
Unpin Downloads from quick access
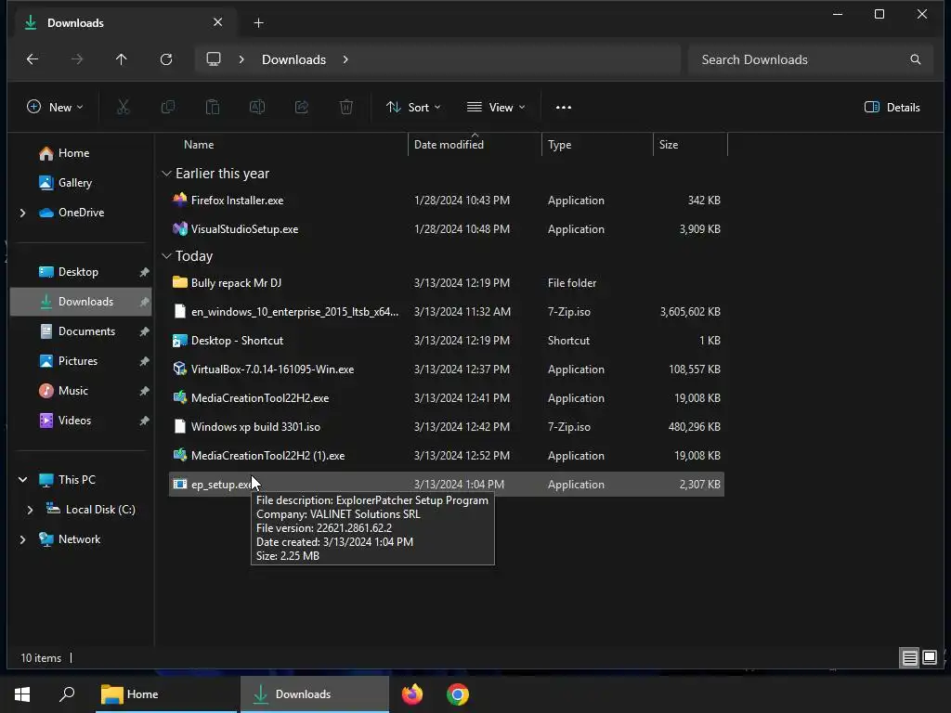point(144,302)
